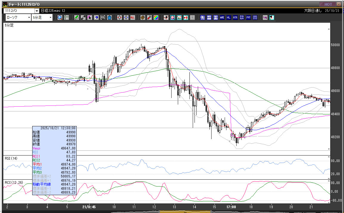The width and height of the screenshot is (344, 213).
Task: Click the crosshair cursor toolbar icon
Action: 67,18
